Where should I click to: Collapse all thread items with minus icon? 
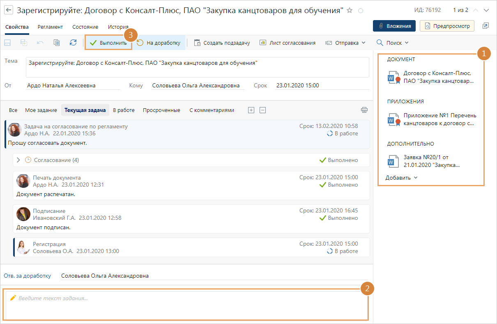(x=263, y=110)
